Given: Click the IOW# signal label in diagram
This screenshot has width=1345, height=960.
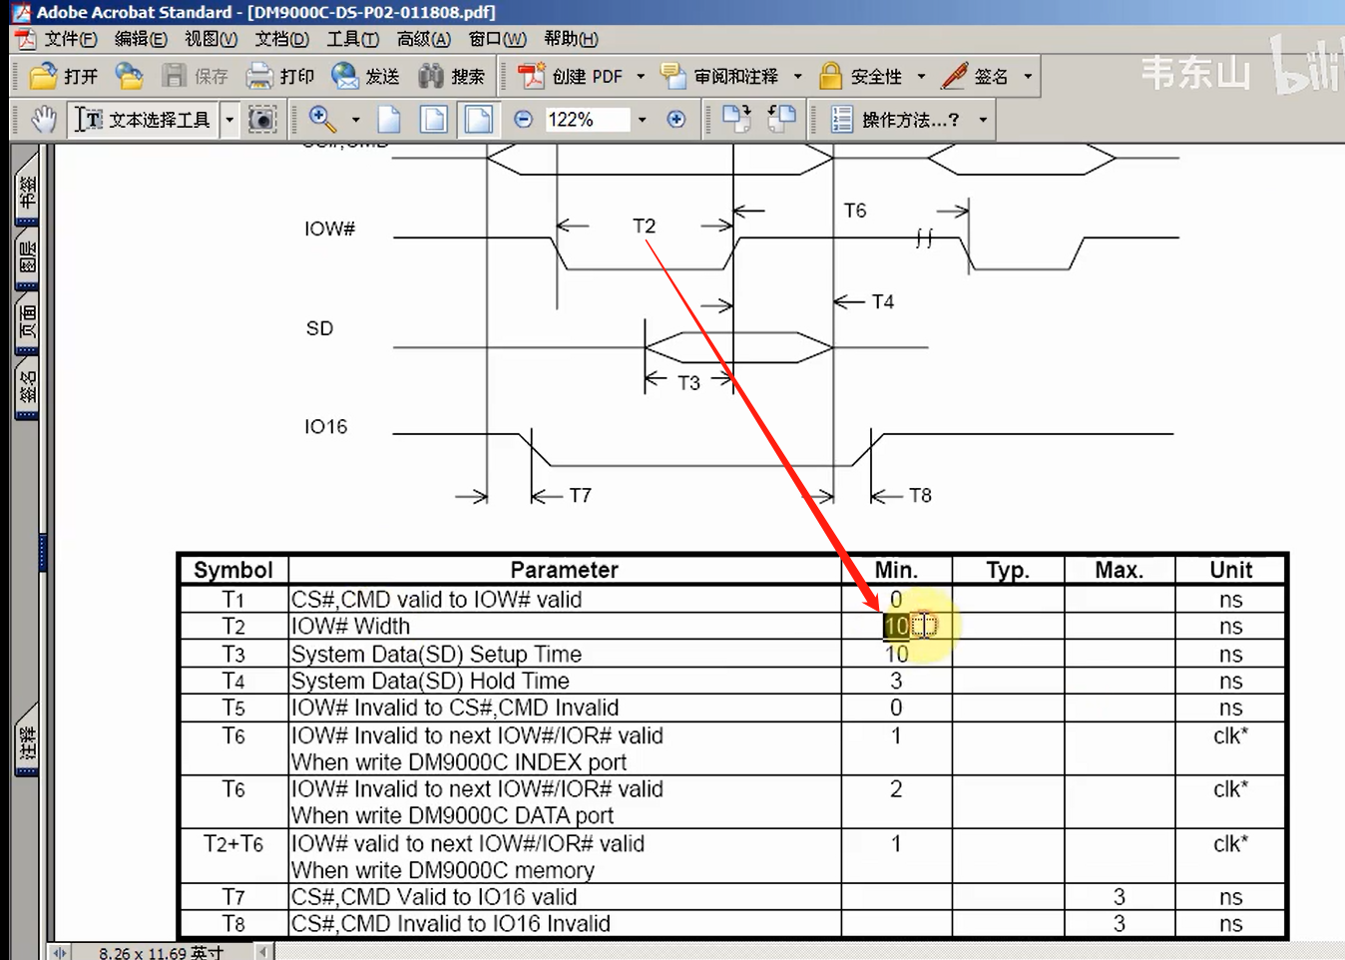Looking at the screenshot, I should 329,229.
